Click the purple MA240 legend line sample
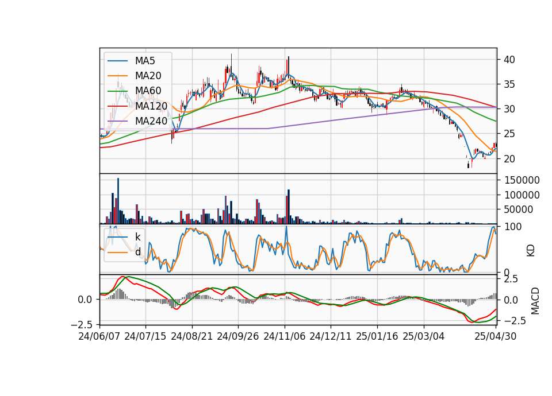 [x=117, y=121]
